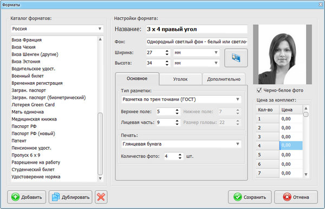Click the price table scrollbar thumb
The height and width of the screenshot is (209, 325).
pos(305,114)
